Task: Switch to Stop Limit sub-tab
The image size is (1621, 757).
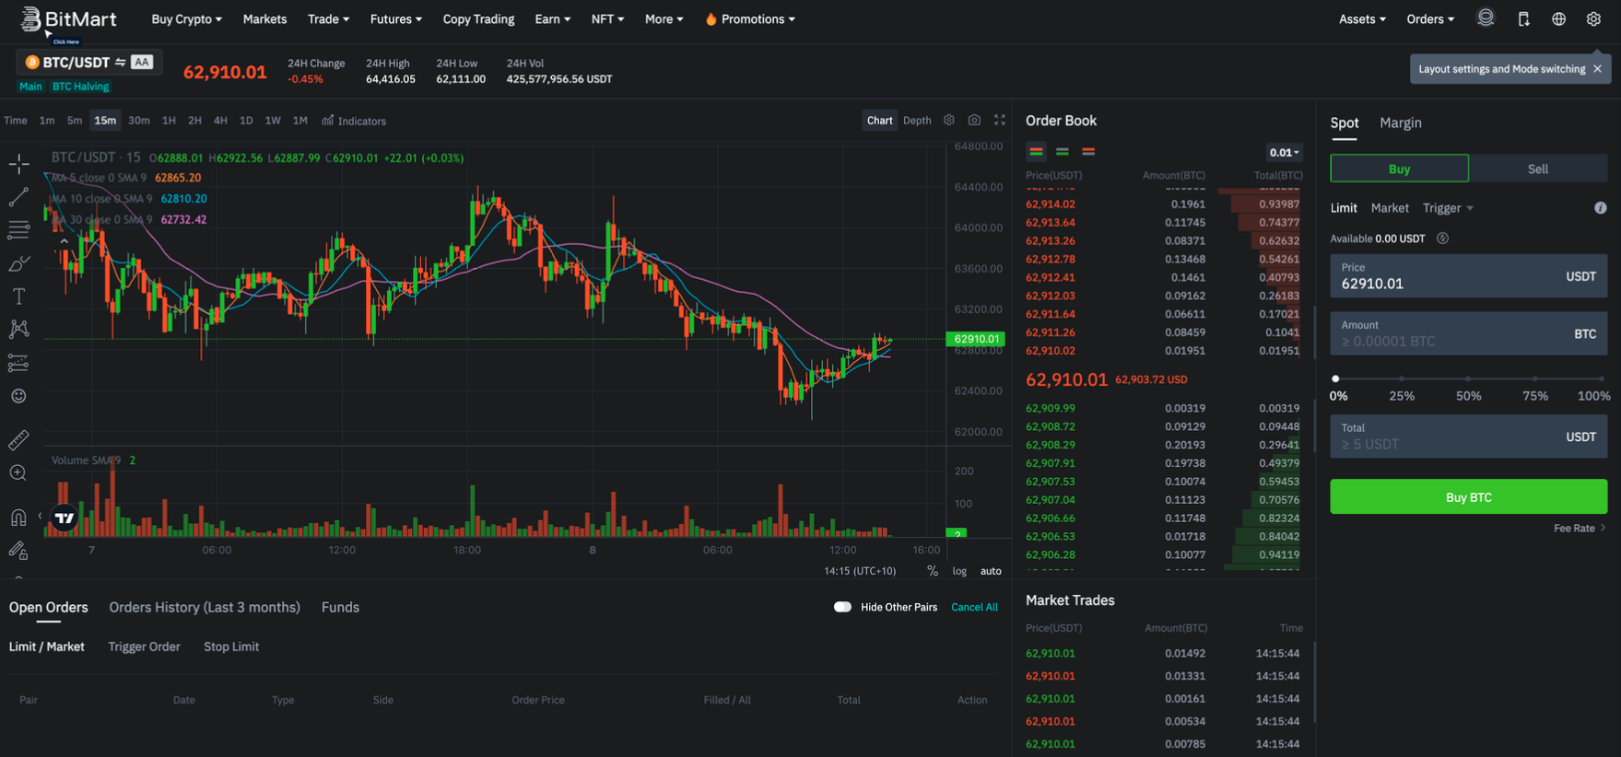Action: tap(231, 646)
